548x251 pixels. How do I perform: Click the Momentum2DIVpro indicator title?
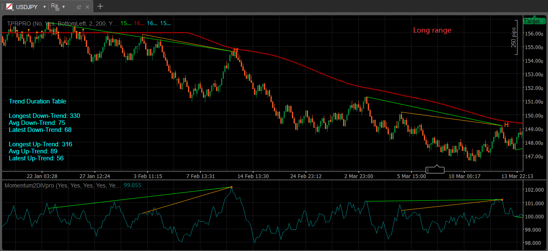point(63,185)
